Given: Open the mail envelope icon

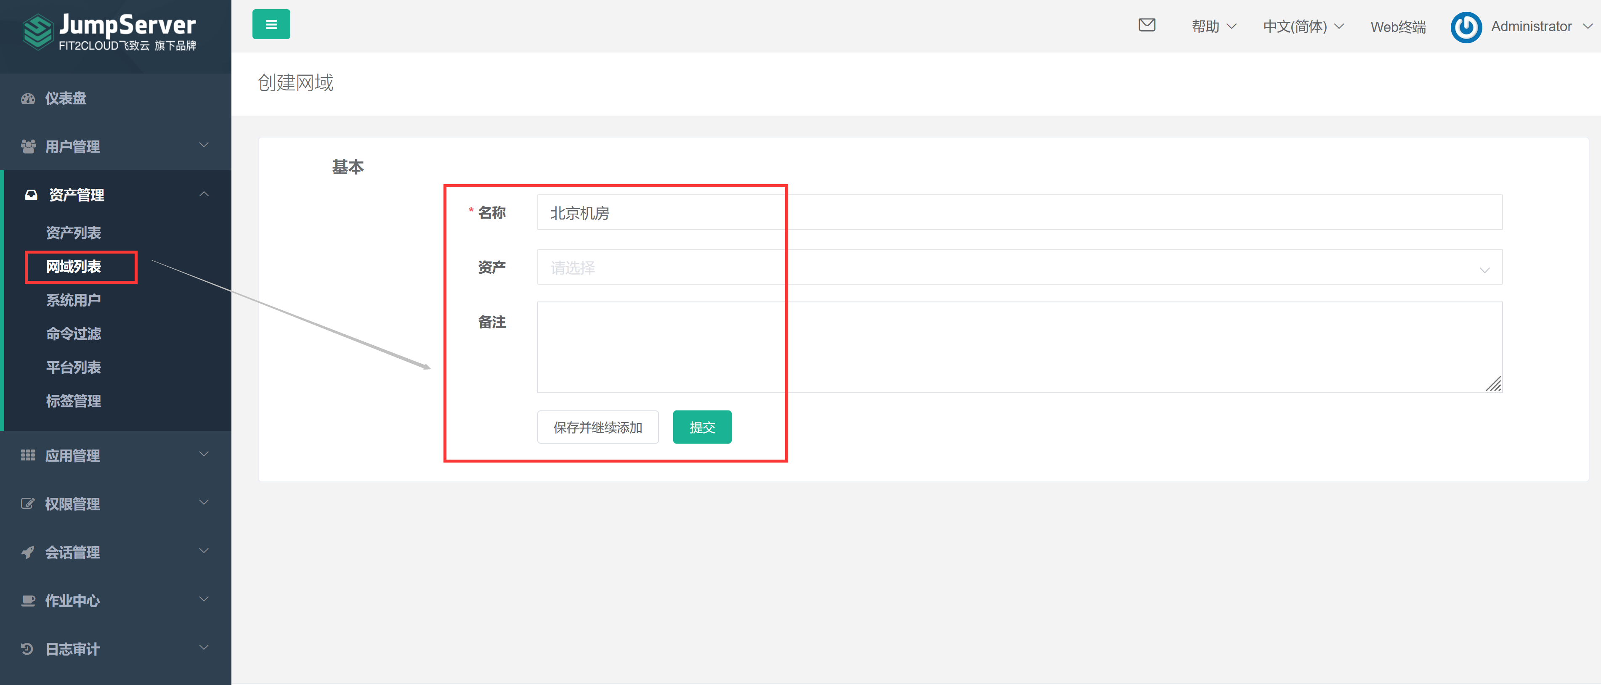Looking at the screenshot, I should coord(1147,25).
